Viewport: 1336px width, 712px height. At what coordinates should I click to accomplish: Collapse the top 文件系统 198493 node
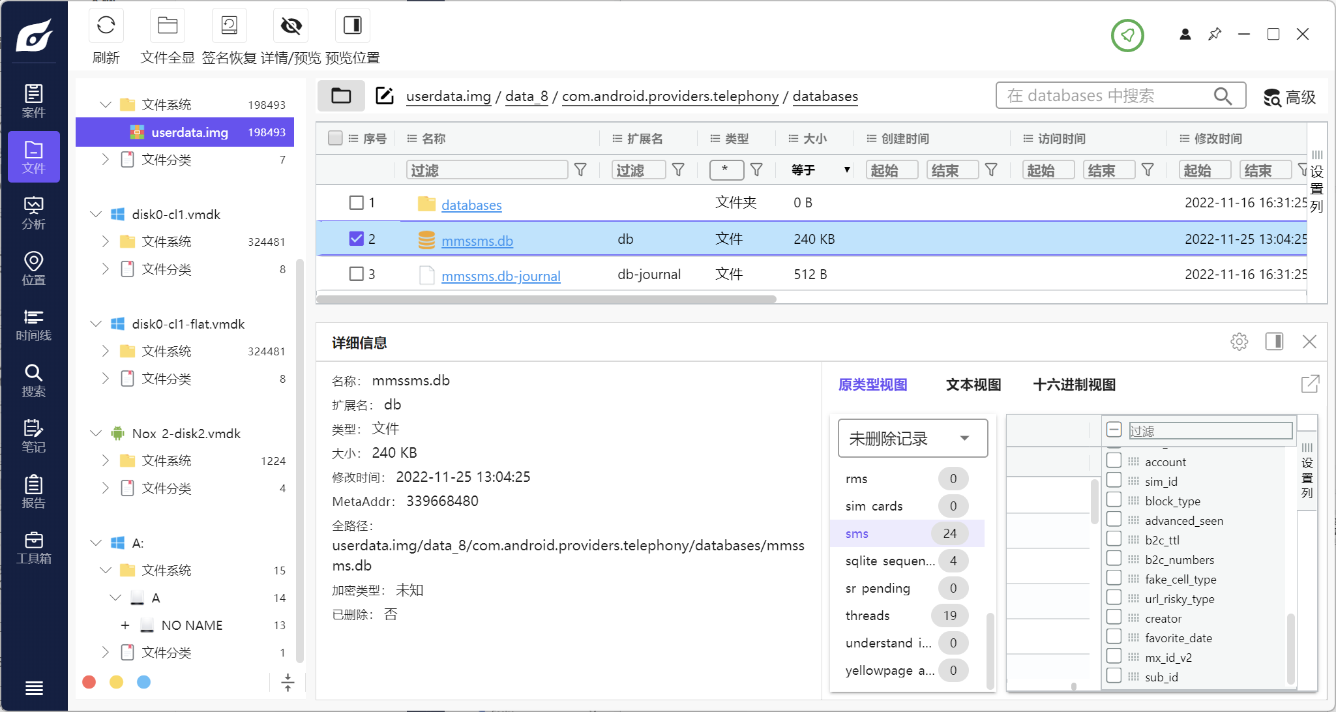pos(105,105)
